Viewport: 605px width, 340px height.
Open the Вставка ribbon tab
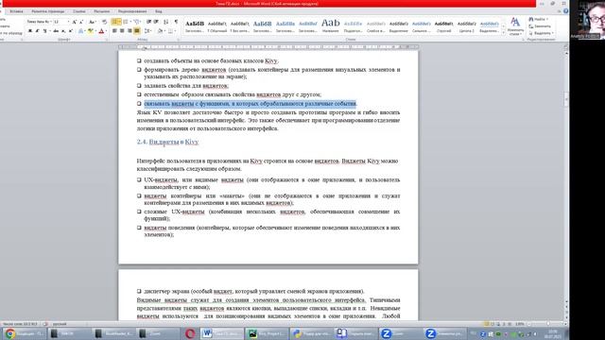point(16,11)
